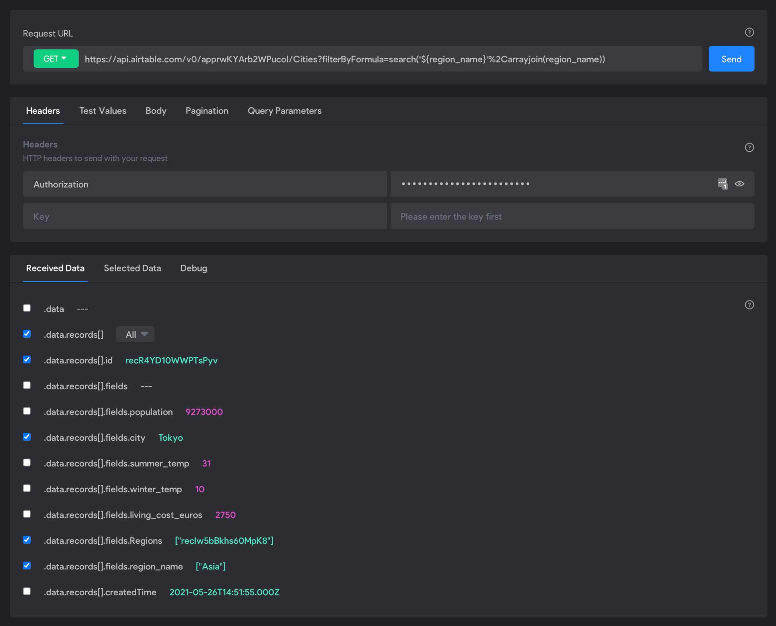Open the GET method dropdown
The height and width of the screenshot is (626, 776).
pyautogui.click(x=56, y=59)
